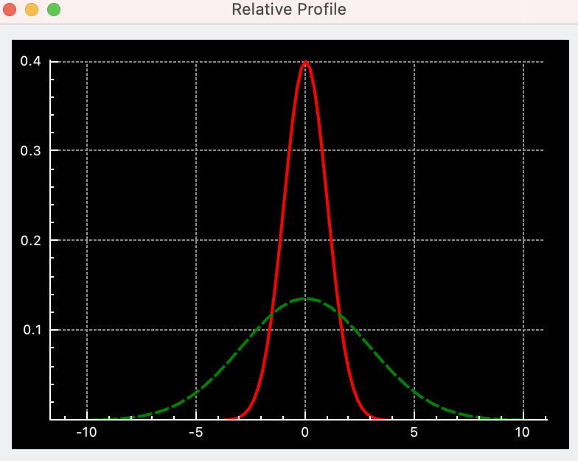
Task: Click the red close window button
Action: [x=10, y=10]
